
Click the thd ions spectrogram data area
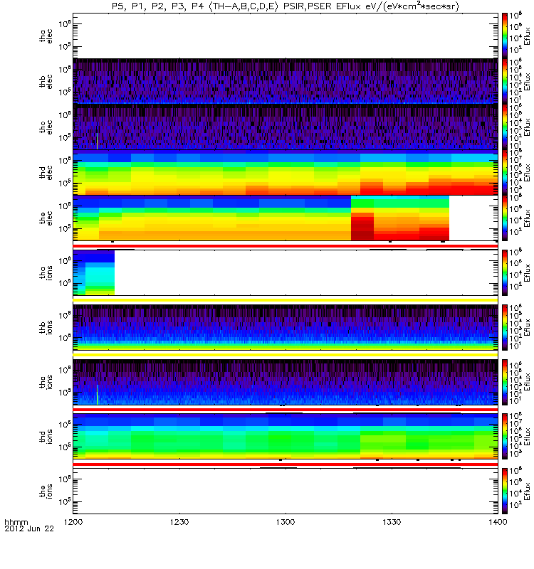286,436
